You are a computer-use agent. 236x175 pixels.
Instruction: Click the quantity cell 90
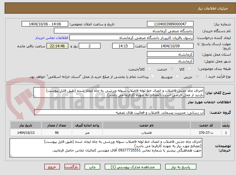[x=57, y=133]
